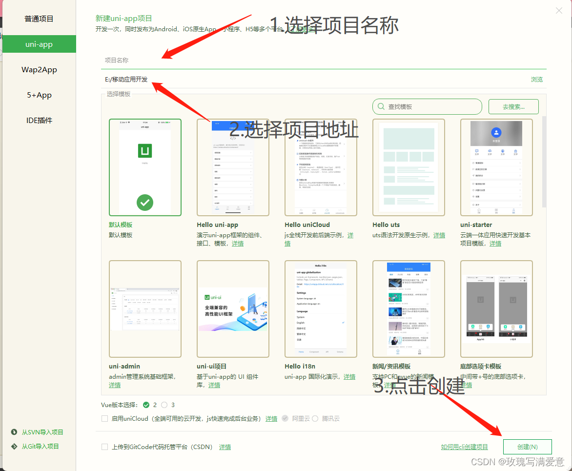Image resolution: width=572 pixels, height=471 pixels.
Task: Open the IDE插件 tab
Action: pyautogui.click(x=39, y=121)
